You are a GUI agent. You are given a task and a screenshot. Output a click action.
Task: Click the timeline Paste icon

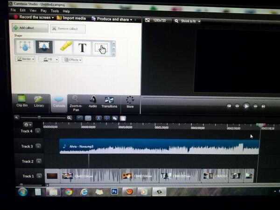[123, 118]
